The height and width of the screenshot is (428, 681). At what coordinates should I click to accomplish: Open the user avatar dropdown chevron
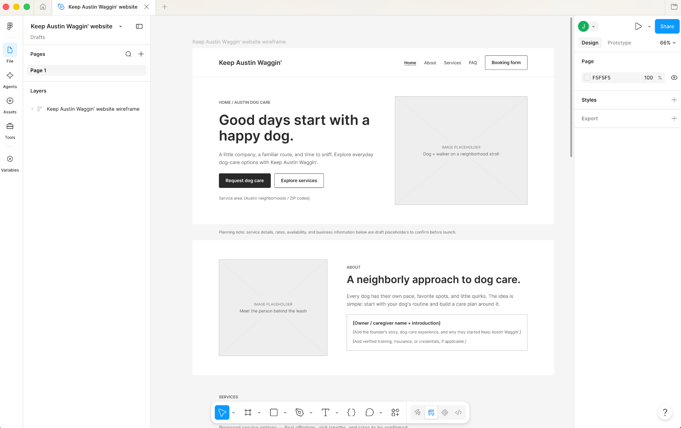pos(594,27)
